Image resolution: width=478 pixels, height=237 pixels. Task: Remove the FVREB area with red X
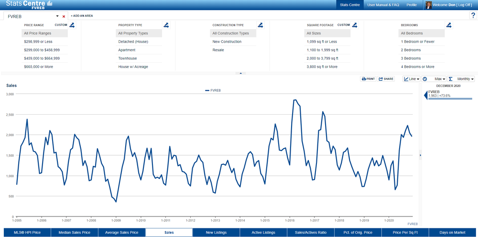(64, 16)
